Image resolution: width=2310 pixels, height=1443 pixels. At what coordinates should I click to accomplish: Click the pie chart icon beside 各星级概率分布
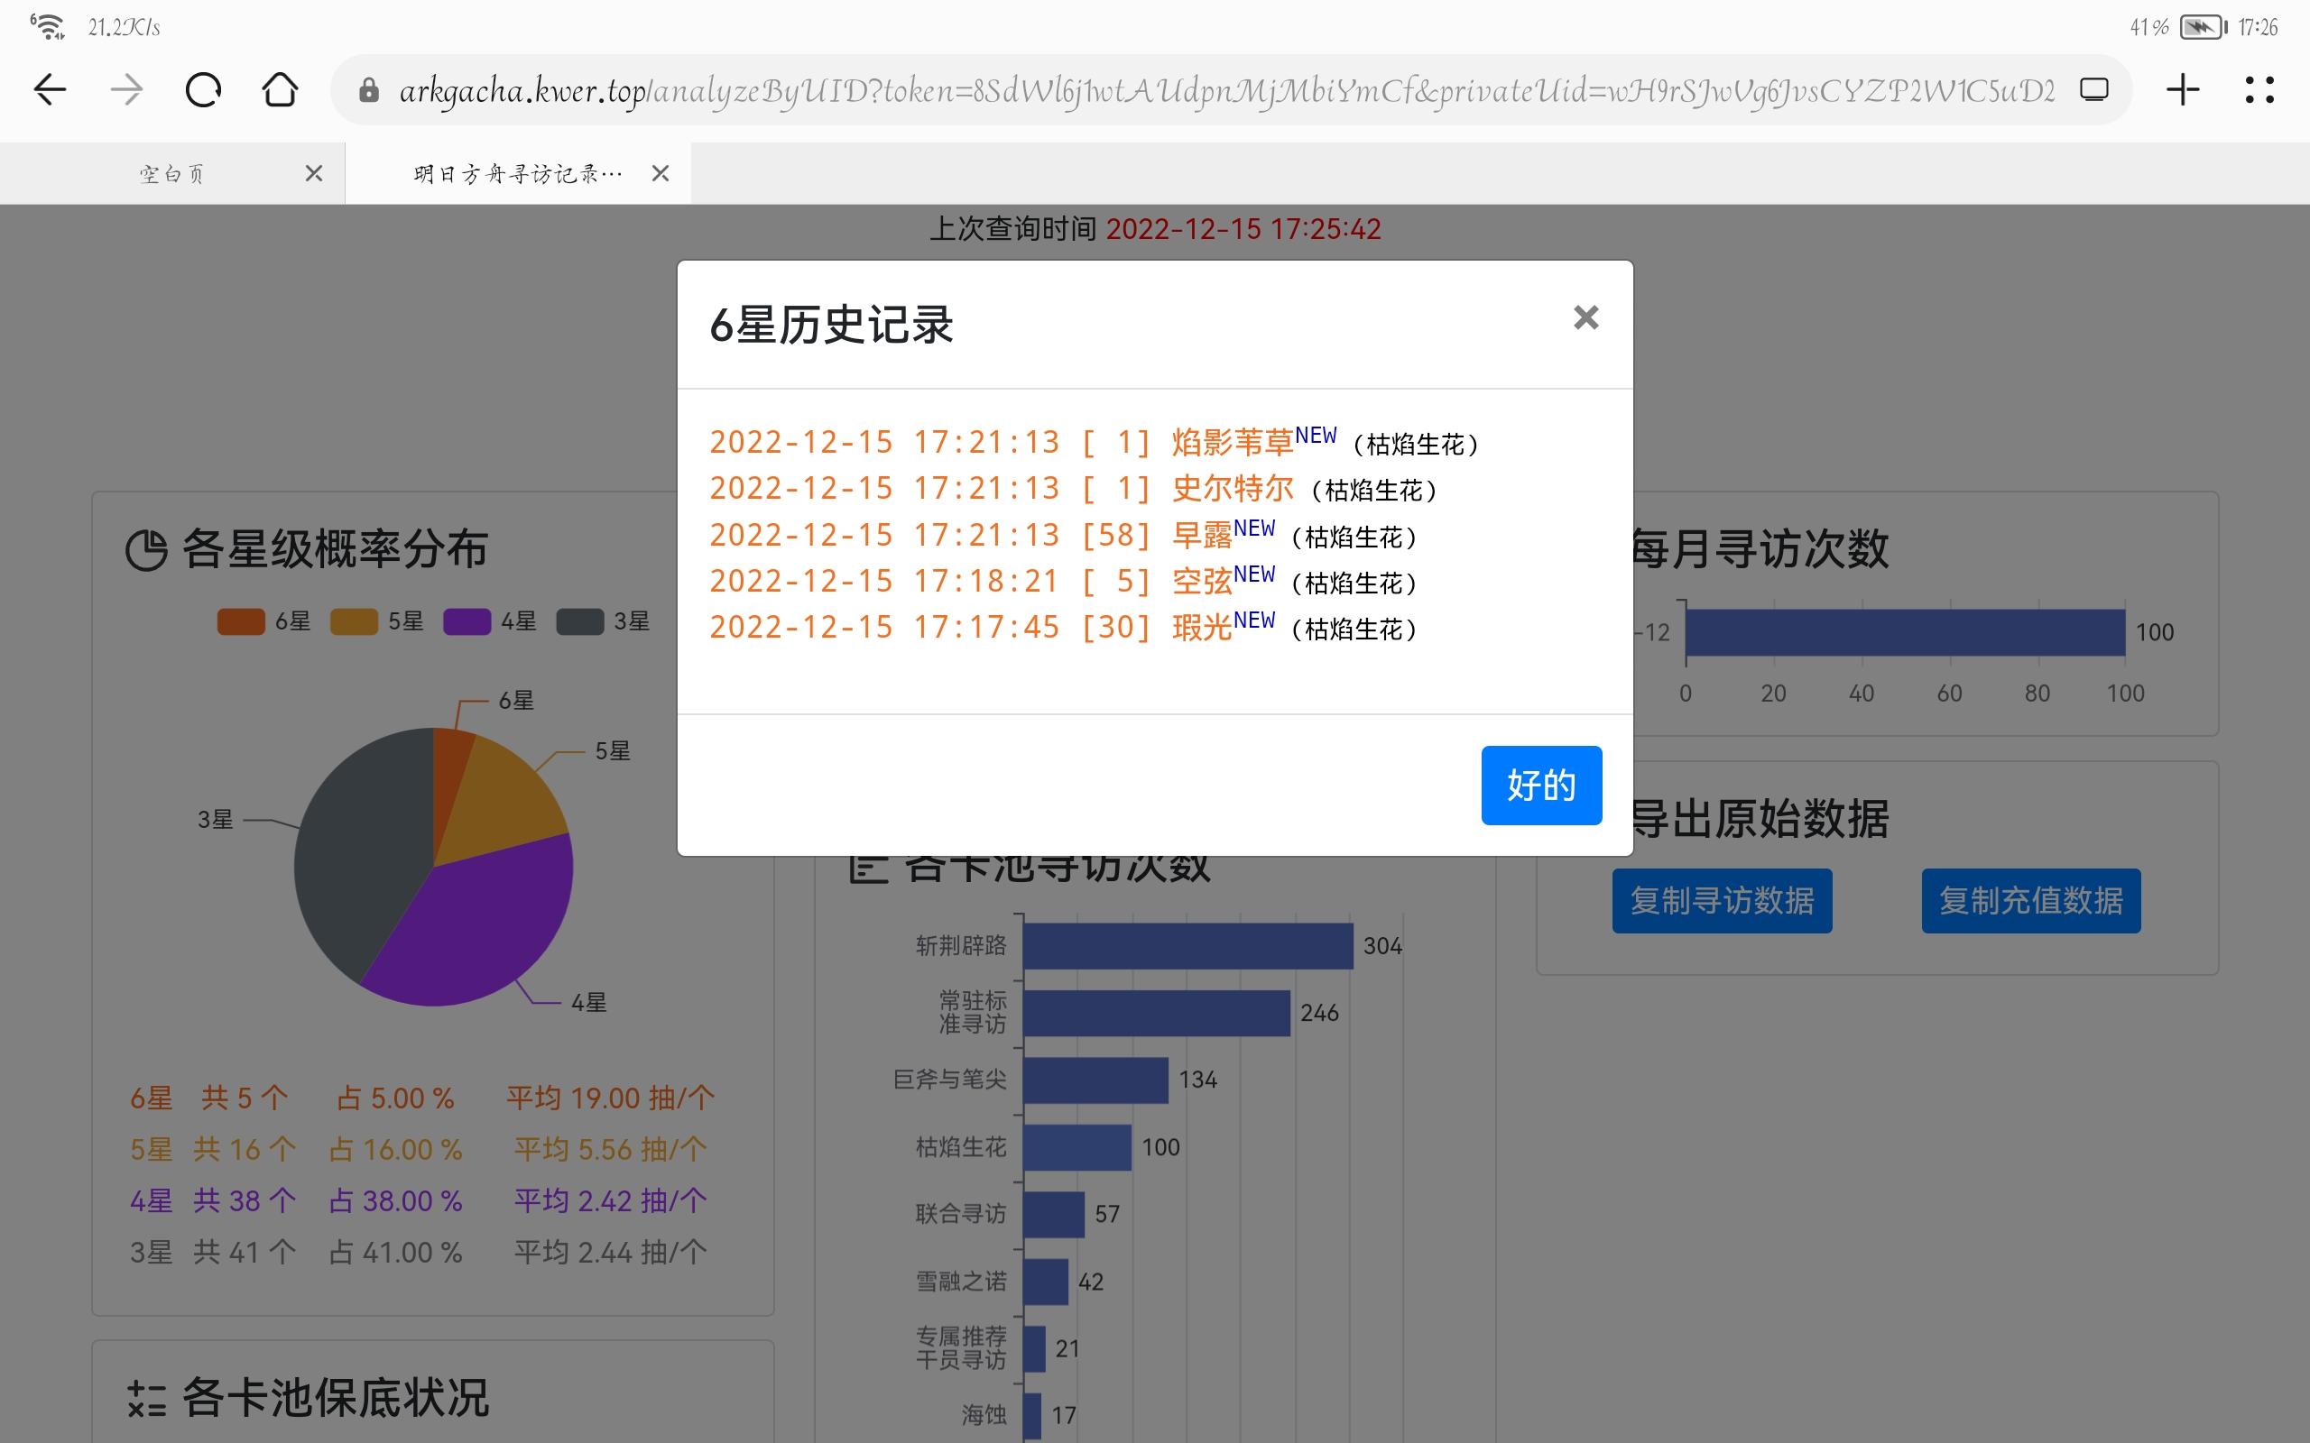[147, 551]
